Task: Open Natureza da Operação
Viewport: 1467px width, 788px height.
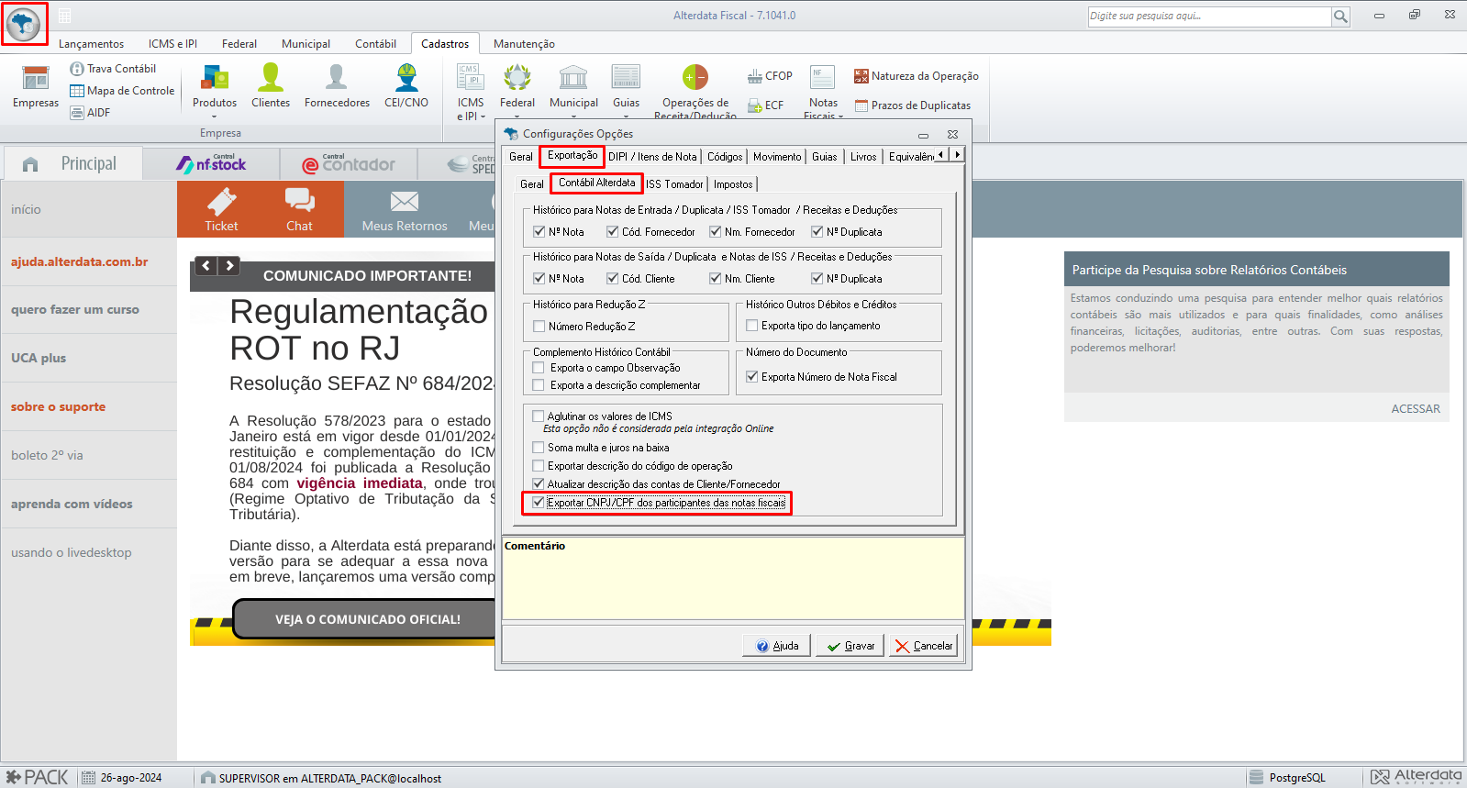Action: click(x=916, y=76)
